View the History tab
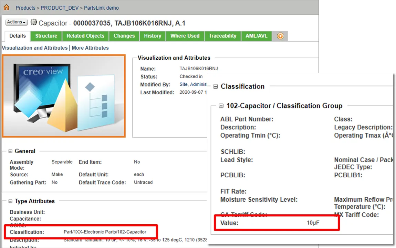The width and height of the screenshot is (396, 248). point(153,36)
